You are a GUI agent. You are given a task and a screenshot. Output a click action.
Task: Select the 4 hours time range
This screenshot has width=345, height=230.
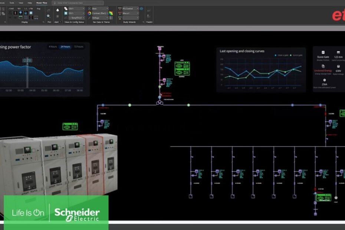53,47
